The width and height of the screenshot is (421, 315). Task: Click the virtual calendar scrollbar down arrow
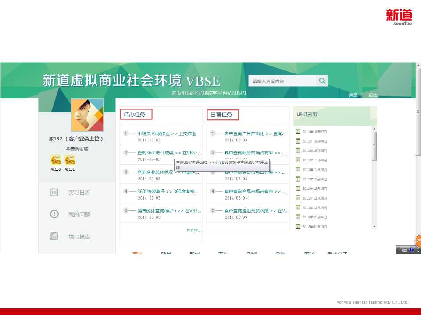374,227
